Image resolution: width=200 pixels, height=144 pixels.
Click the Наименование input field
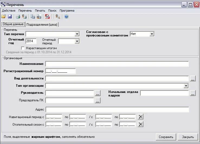117,64
